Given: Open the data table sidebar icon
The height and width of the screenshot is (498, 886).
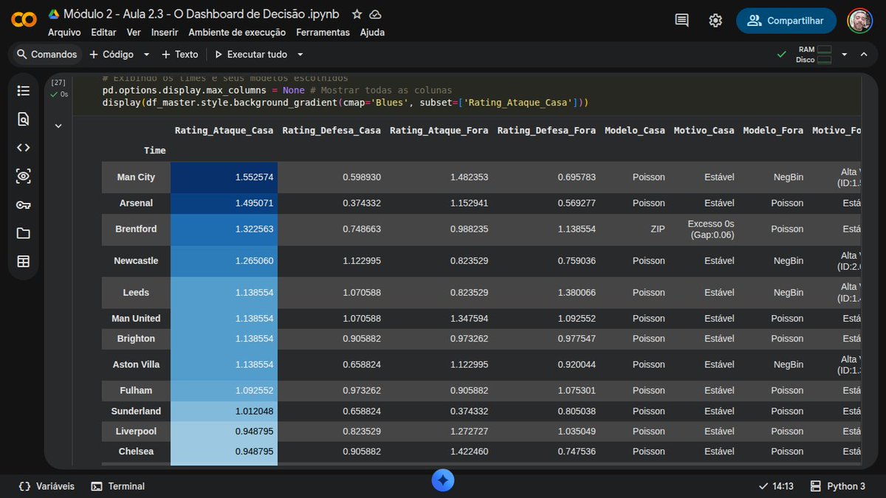Looking at the screenshot, I should (x=24, y=261).
